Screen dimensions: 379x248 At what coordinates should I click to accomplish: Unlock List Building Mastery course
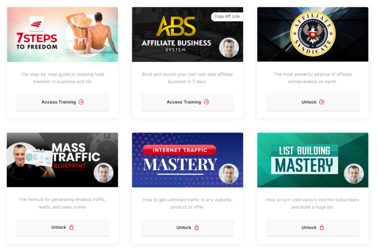[x=313, y=228]
